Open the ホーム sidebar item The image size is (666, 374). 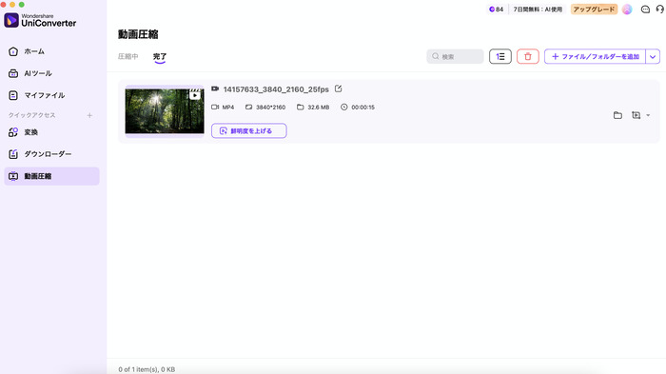click(x=51, y=51)
